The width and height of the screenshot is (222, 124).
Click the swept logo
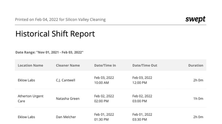pos(196,19)
